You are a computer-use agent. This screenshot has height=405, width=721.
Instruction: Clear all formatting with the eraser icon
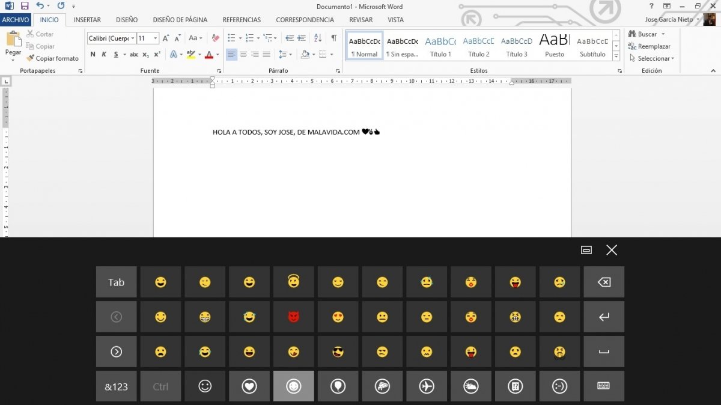[216, 38]
